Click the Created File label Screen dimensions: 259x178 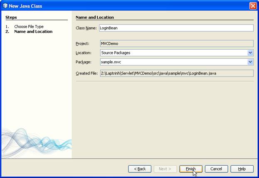pos(87,73)
